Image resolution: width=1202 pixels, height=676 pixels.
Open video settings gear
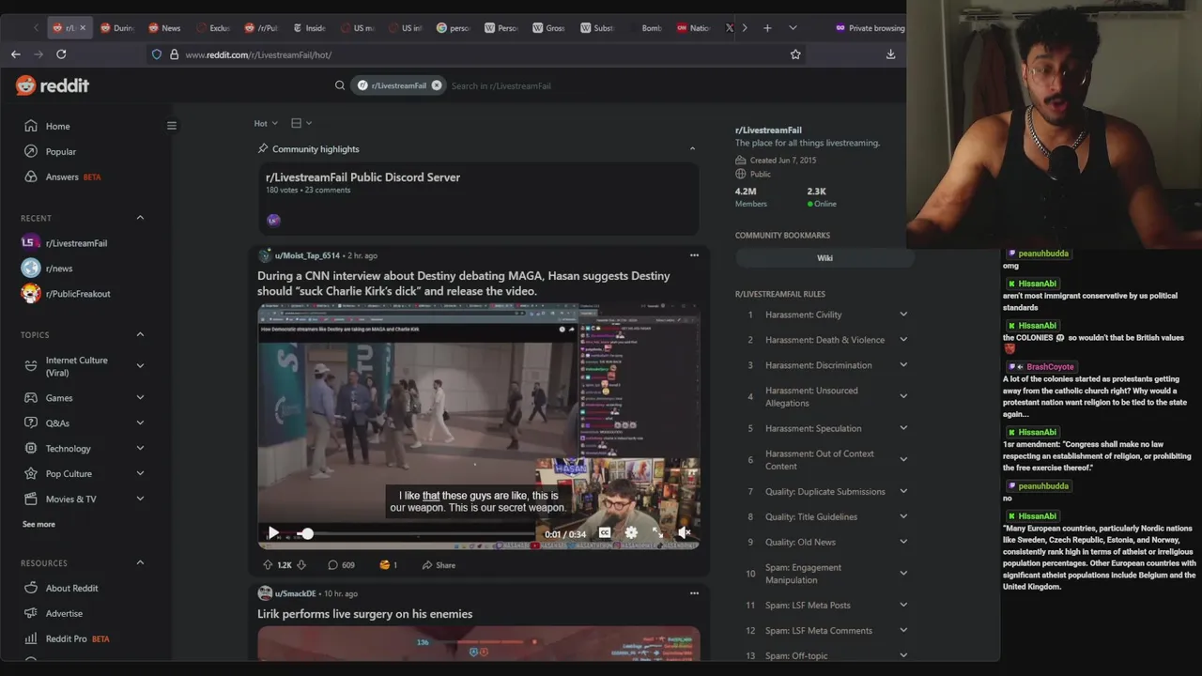coord(631,533)
